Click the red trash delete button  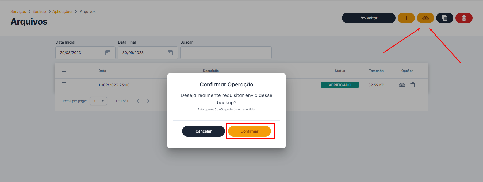click(464, 18)
